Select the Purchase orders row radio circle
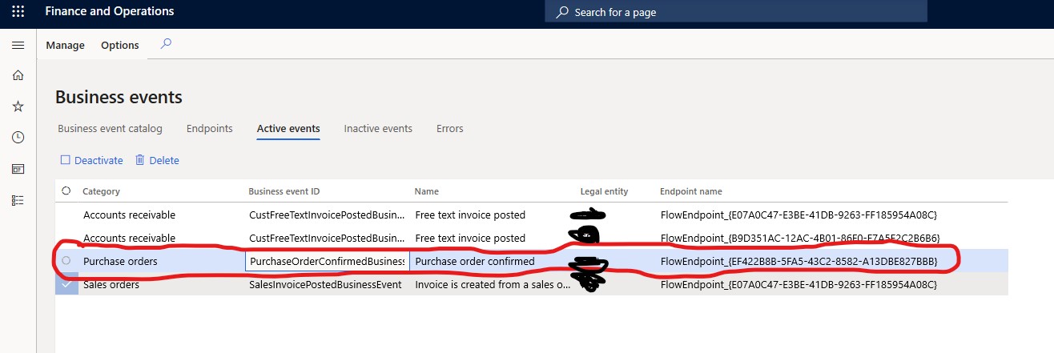 [x=66, y=261]
